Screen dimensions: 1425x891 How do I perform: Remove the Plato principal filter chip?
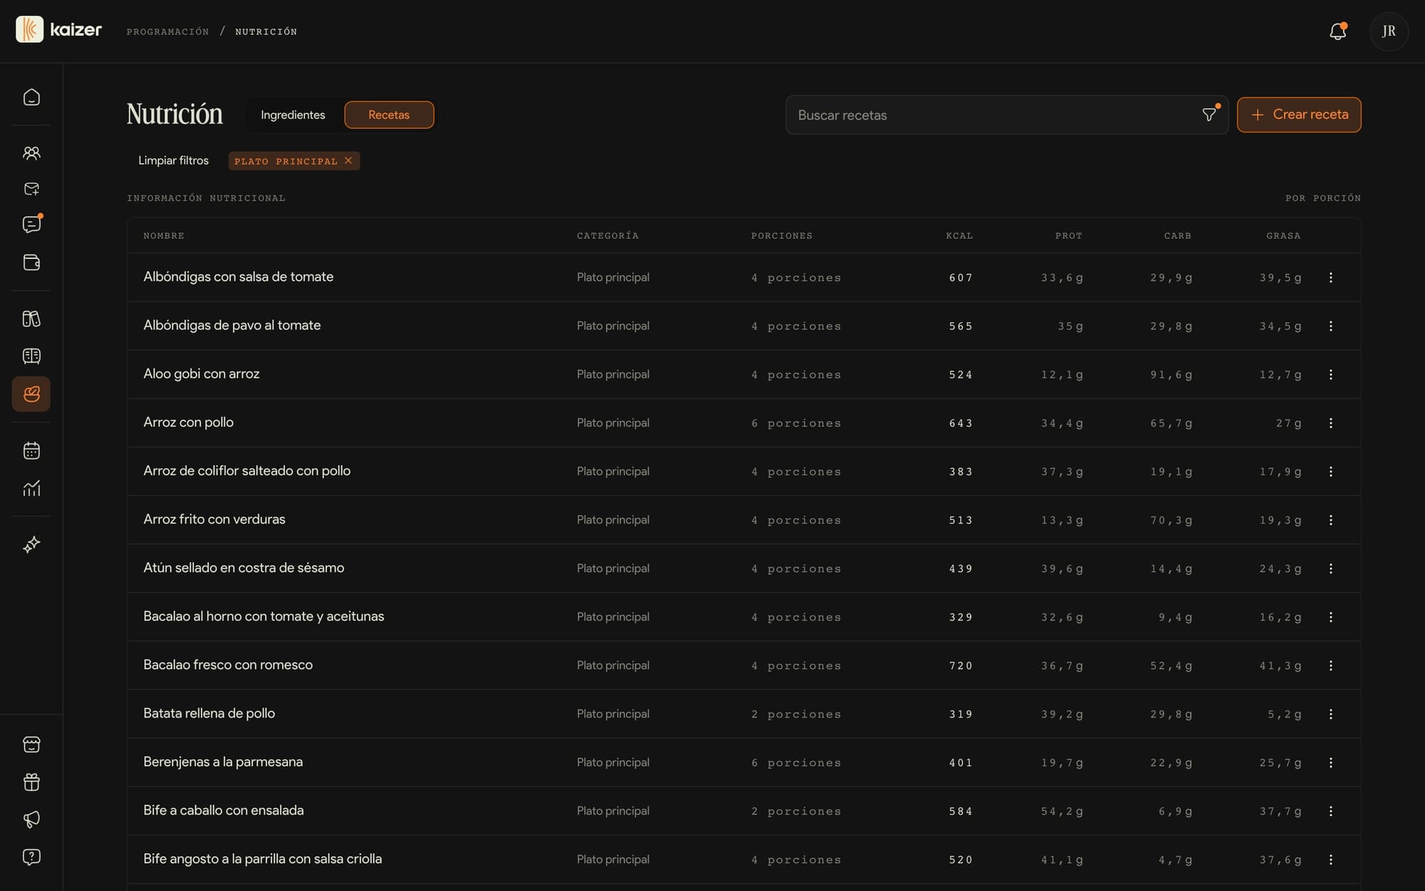[x=348, y=160]
